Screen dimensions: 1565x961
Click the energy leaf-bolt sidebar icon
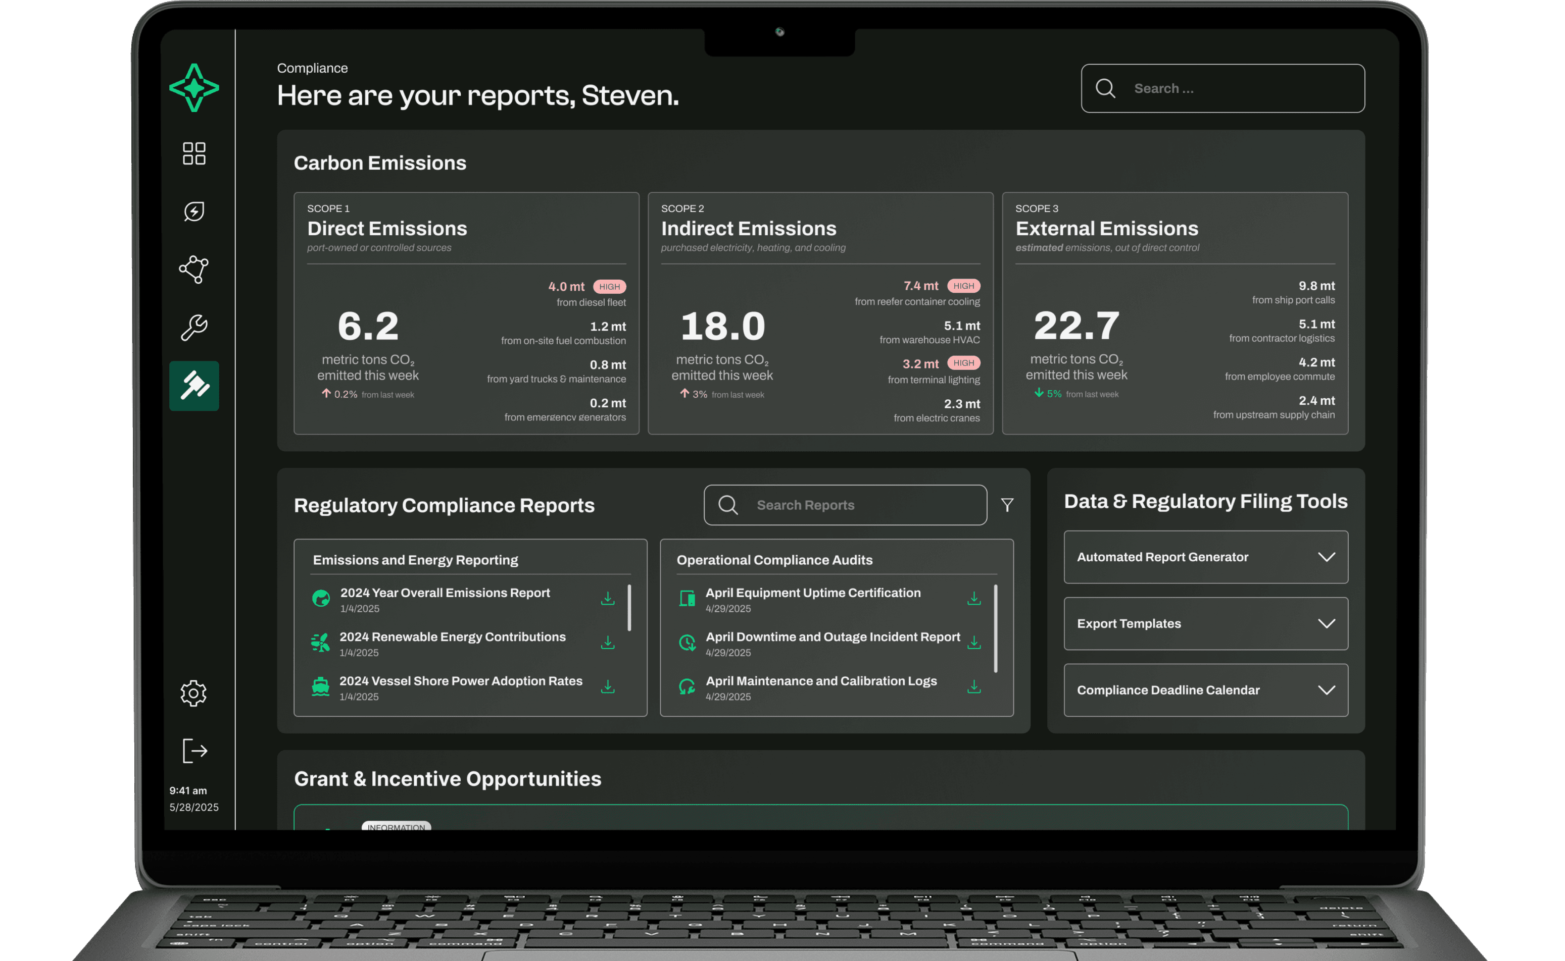(194, 211)
